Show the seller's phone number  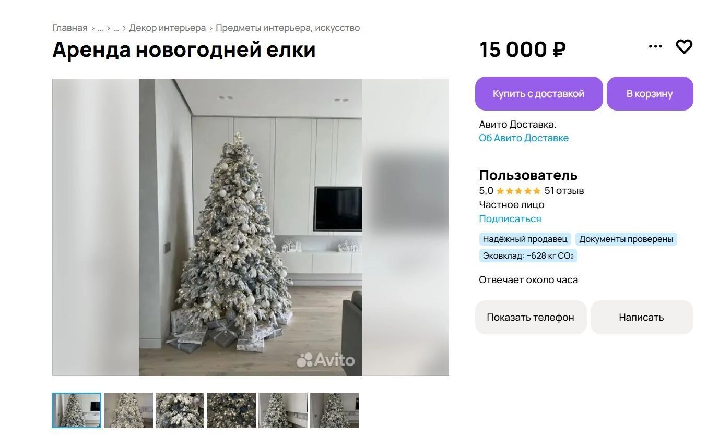tap(531, 317)
